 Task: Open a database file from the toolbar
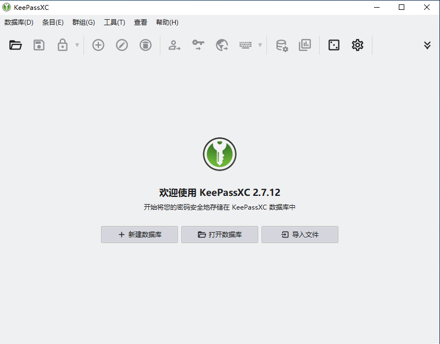point(15,45)
